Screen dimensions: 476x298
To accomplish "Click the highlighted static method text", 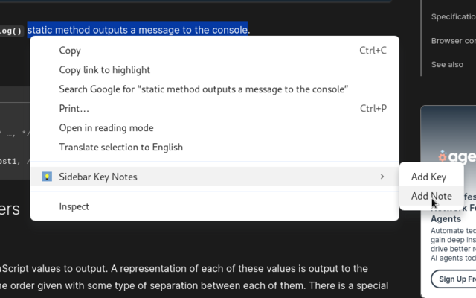I will [x=138, y=30].
